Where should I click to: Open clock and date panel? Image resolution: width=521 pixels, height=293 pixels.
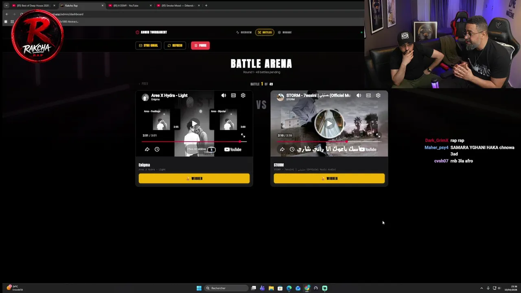(511, 288)
